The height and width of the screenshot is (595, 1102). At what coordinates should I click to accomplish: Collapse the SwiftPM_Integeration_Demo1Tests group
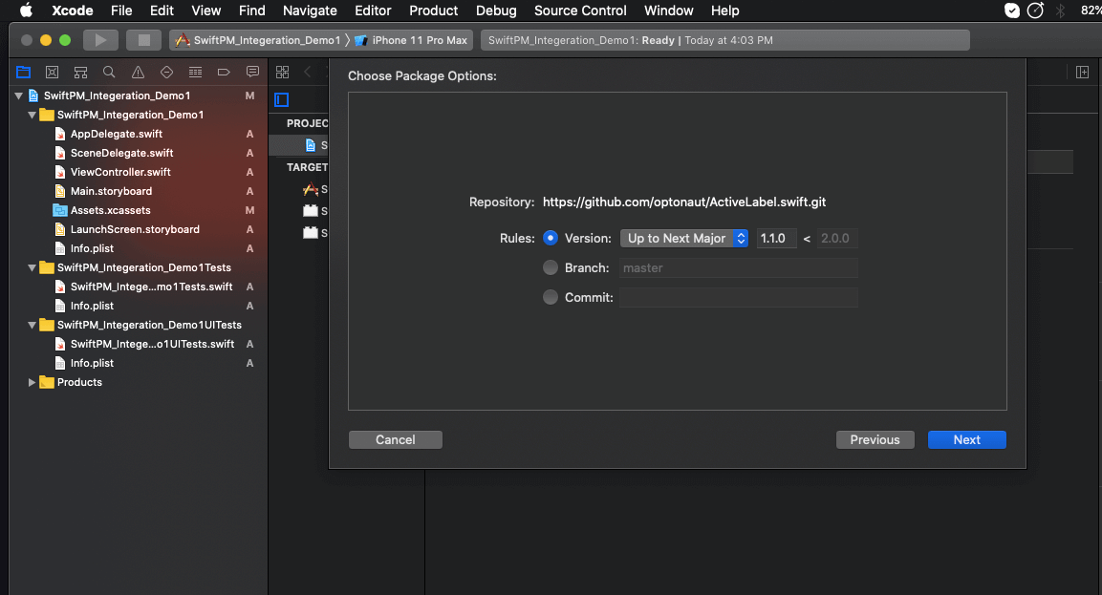tap(32, 267)
